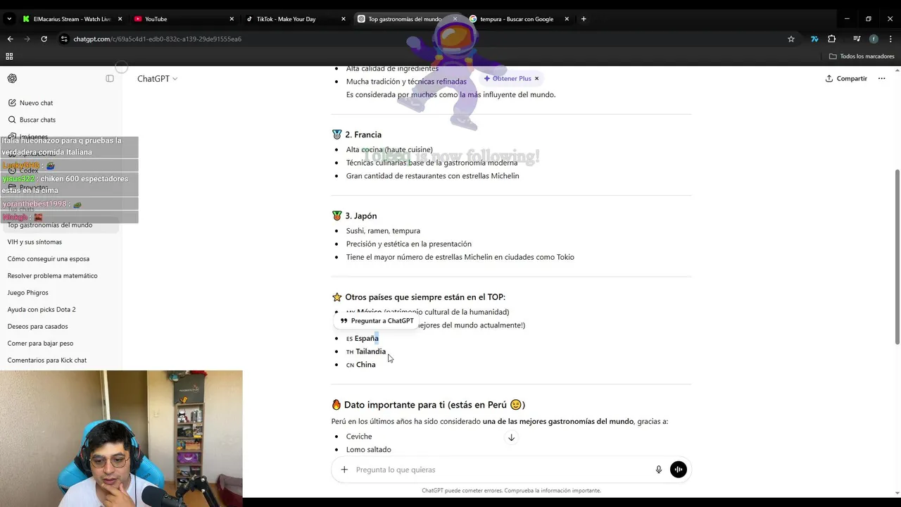
Task: Open Buscar chats in the sidebar
Action: click(x=37, y=120)
